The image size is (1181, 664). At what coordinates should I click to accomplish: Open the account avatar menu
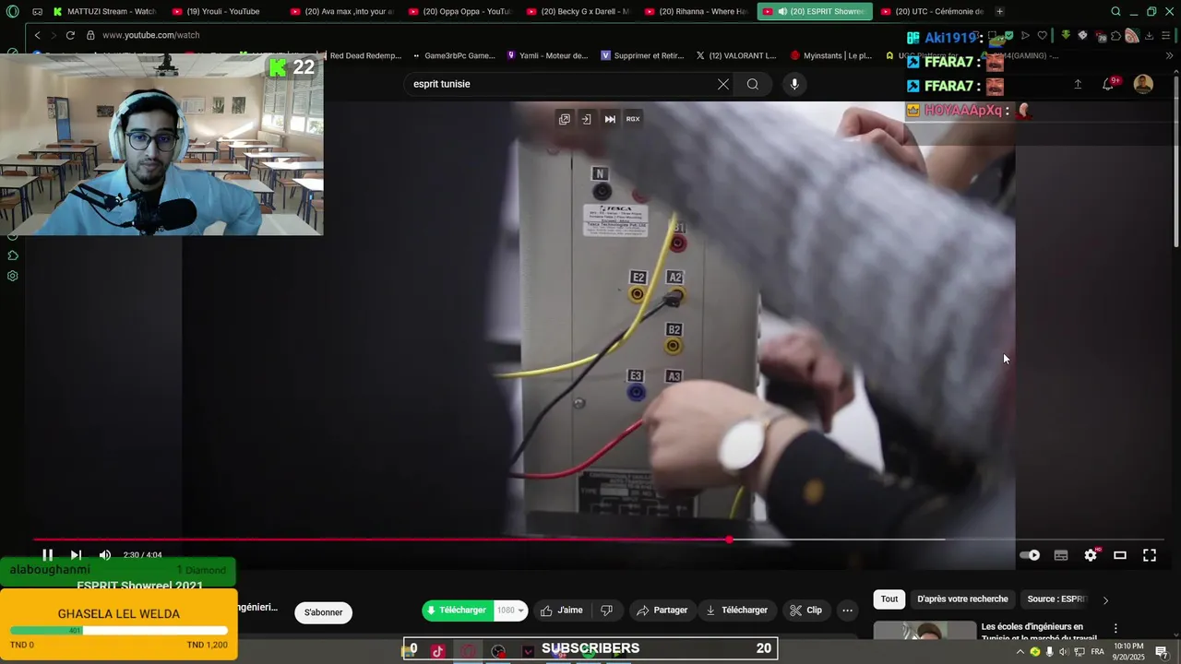[x=1143, y=84]
